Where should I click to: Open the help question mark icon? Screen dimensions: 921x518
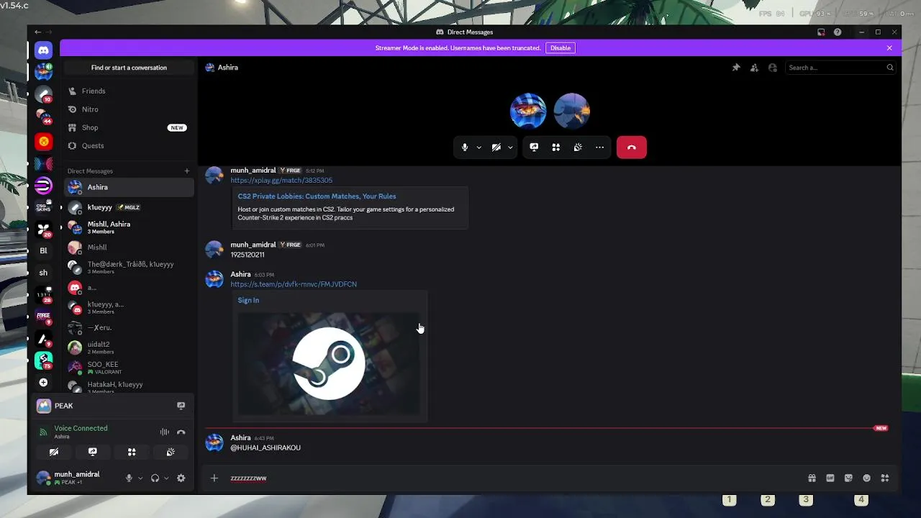pos(838,32)
